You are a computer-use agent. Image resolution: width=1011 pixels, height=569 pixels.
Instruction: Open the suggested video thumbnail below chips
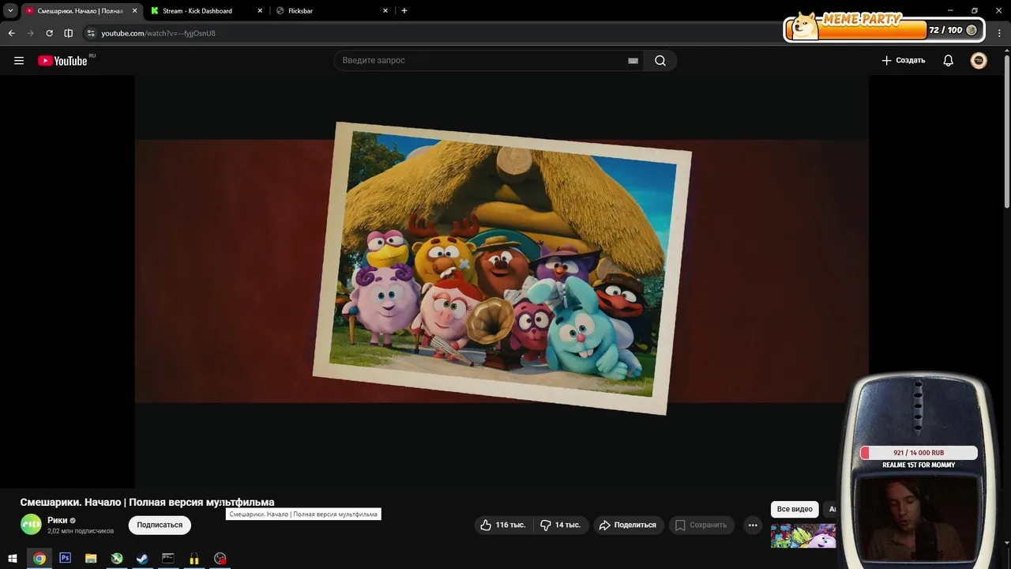[x=803, y=536]
